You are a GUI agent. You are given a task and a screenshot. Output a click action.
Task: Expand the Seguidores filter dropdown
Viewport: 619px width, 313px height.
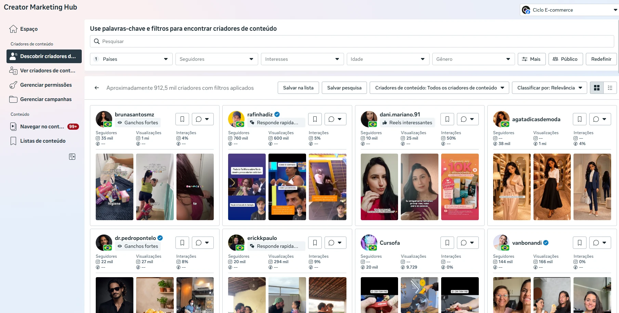(x=217, y=59)
